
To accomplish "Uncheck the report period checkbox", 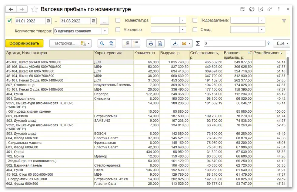I will click(x=8, y=21).
